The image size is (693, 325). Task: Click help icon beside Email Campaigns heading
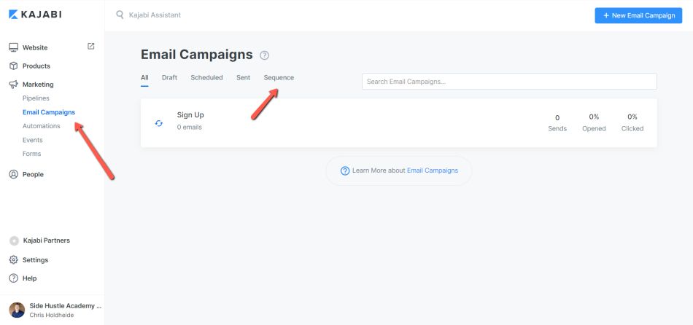[264, 55]
